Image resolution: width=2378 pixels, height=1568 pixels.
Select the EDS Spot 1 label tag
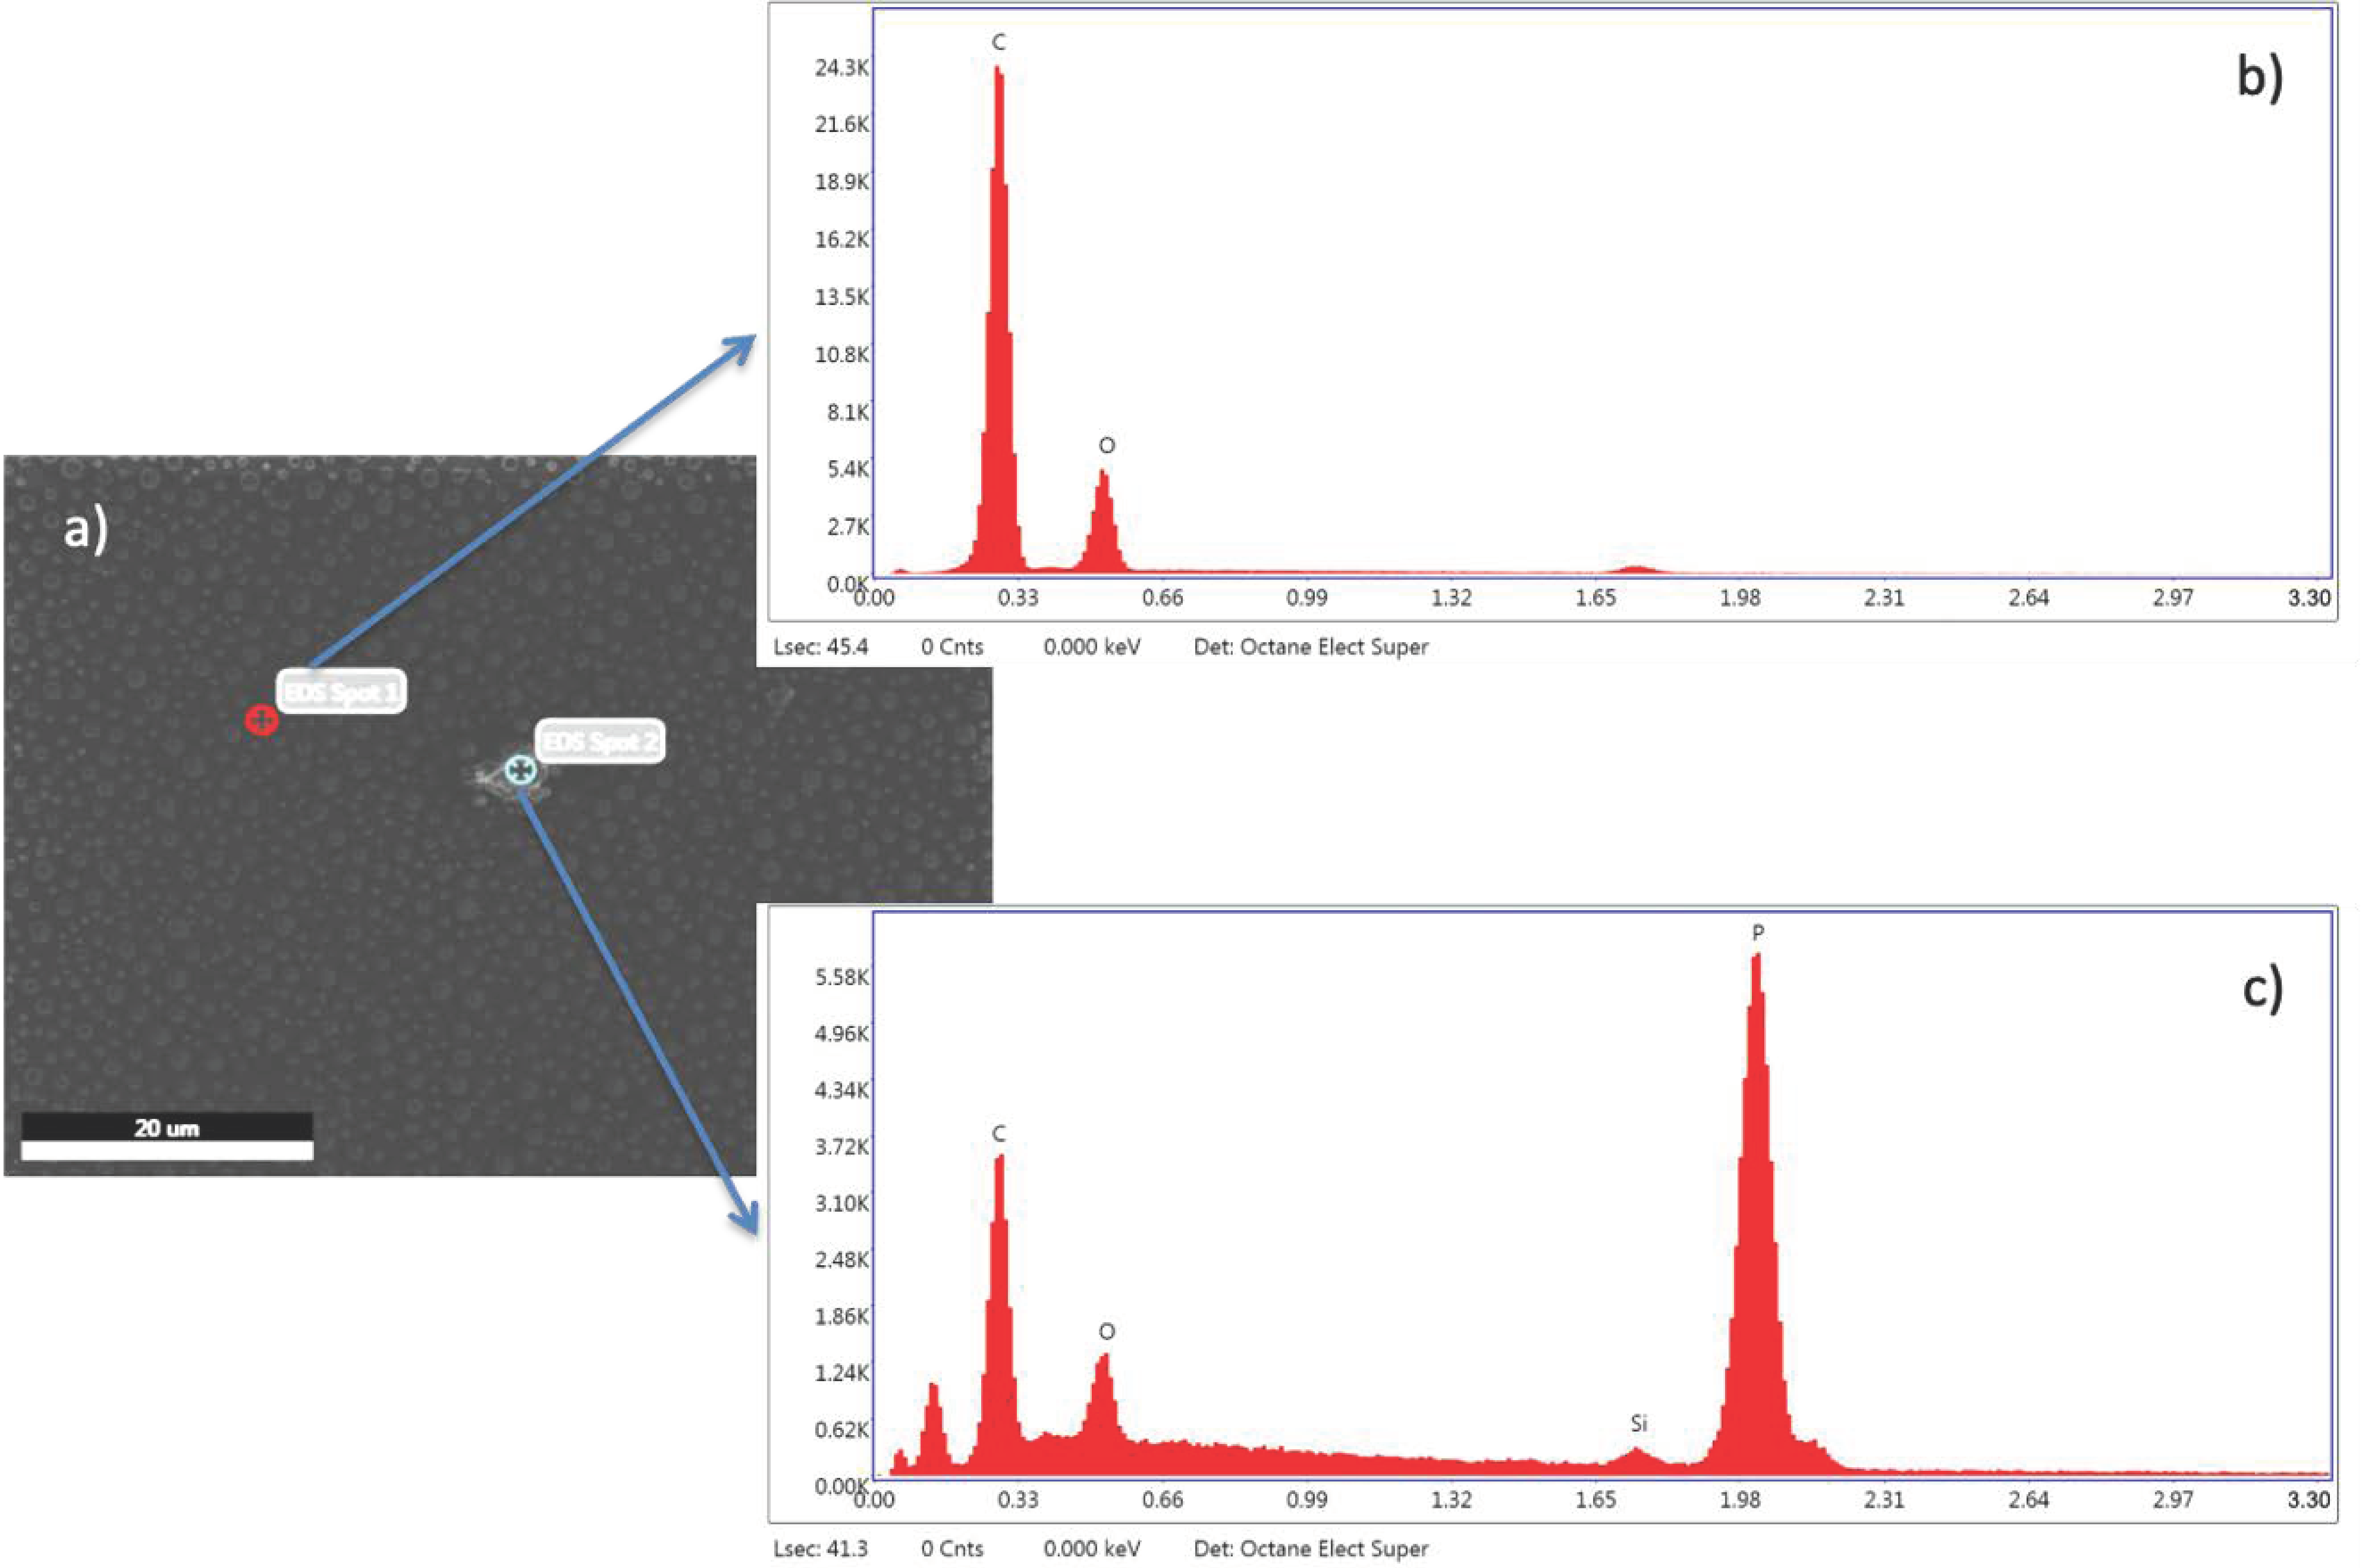[342, 691]
